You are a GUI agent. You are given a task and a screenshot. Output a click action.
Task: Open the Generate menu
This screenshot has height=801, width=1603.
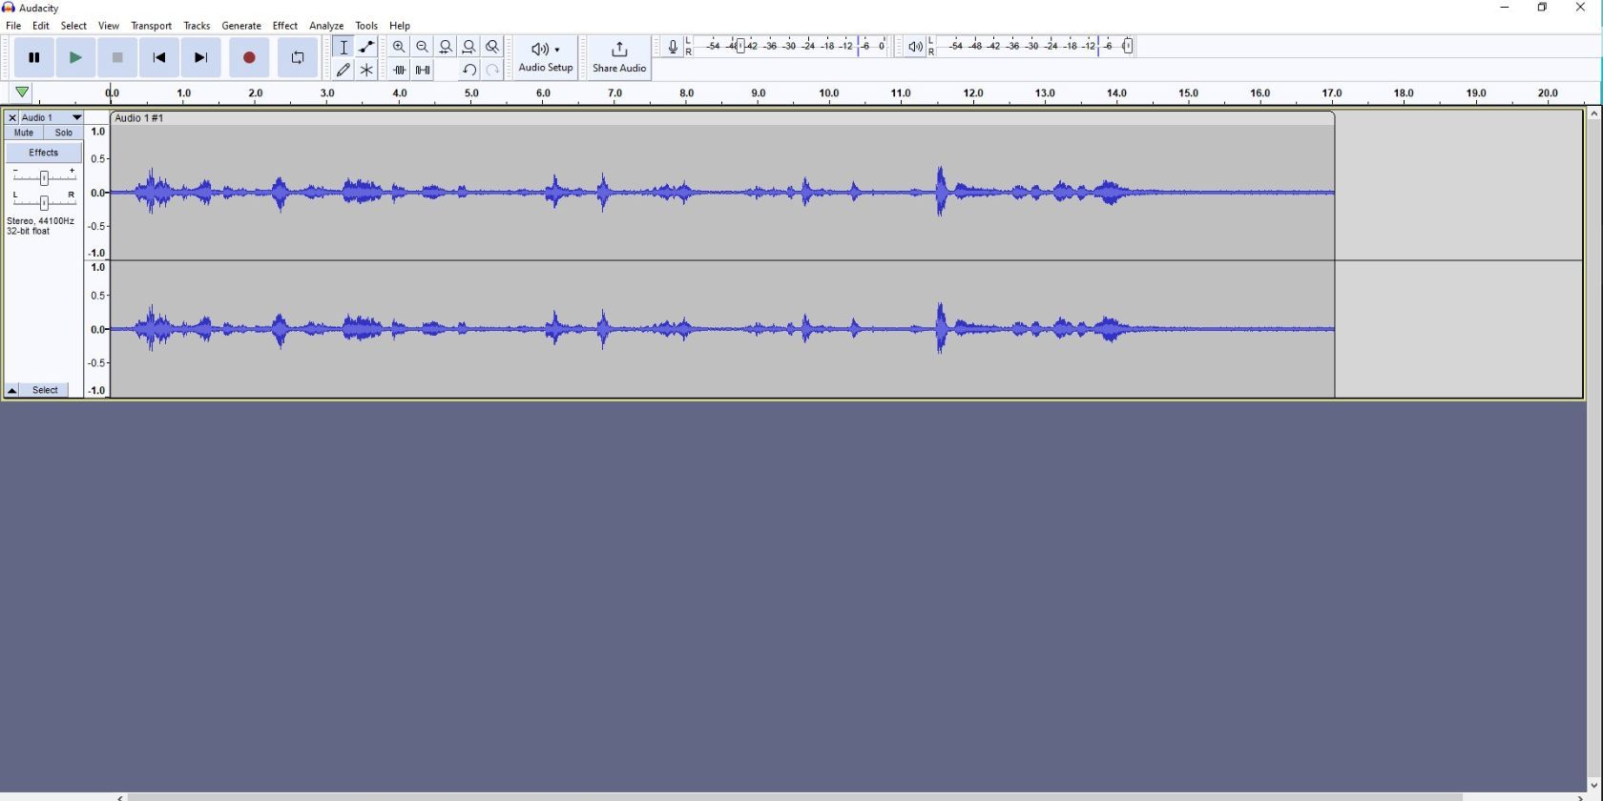(241, 26)
